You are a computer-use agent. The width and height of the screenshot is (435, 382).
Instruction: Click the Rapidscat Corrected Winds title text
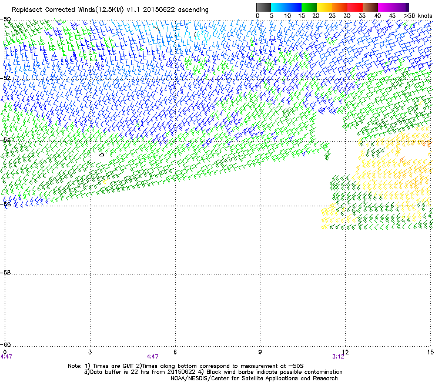[110, 9]
